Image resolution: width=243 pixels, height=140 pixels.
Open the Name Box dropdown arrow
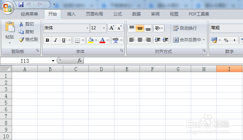coord(53,61)
